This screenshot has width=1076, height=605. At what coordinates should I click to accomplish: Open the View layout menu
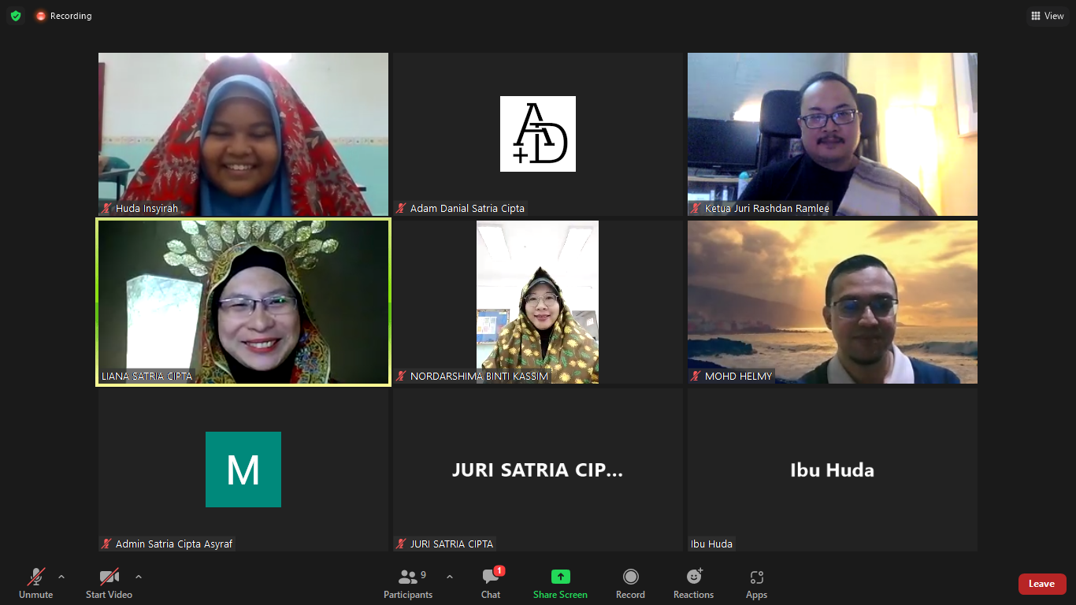pos(1048,16)
